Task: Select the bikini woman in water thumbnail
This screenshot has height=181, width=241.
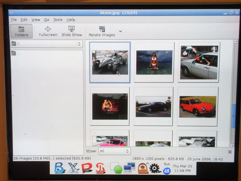Action: 154,62
